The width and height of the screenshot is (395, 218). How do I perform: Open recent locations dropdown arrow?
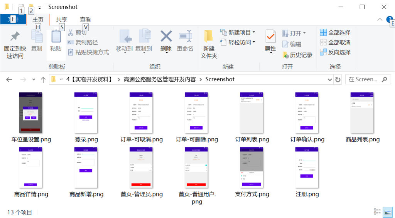(x=34, y=80)
